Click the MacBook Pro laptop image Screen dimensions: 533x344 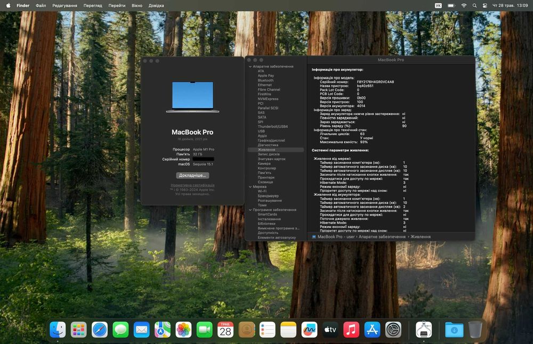(x=192, y=97)
